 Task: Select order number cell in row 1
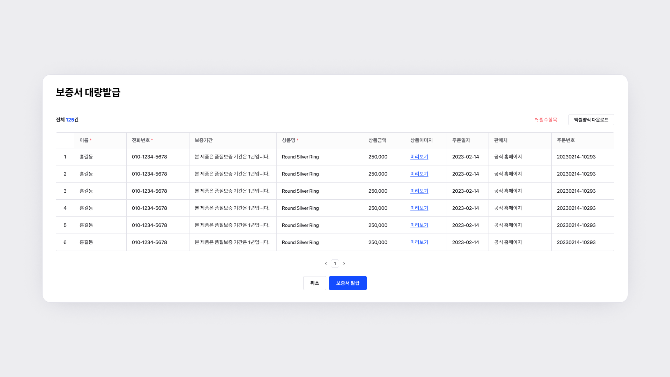point(576,157)
